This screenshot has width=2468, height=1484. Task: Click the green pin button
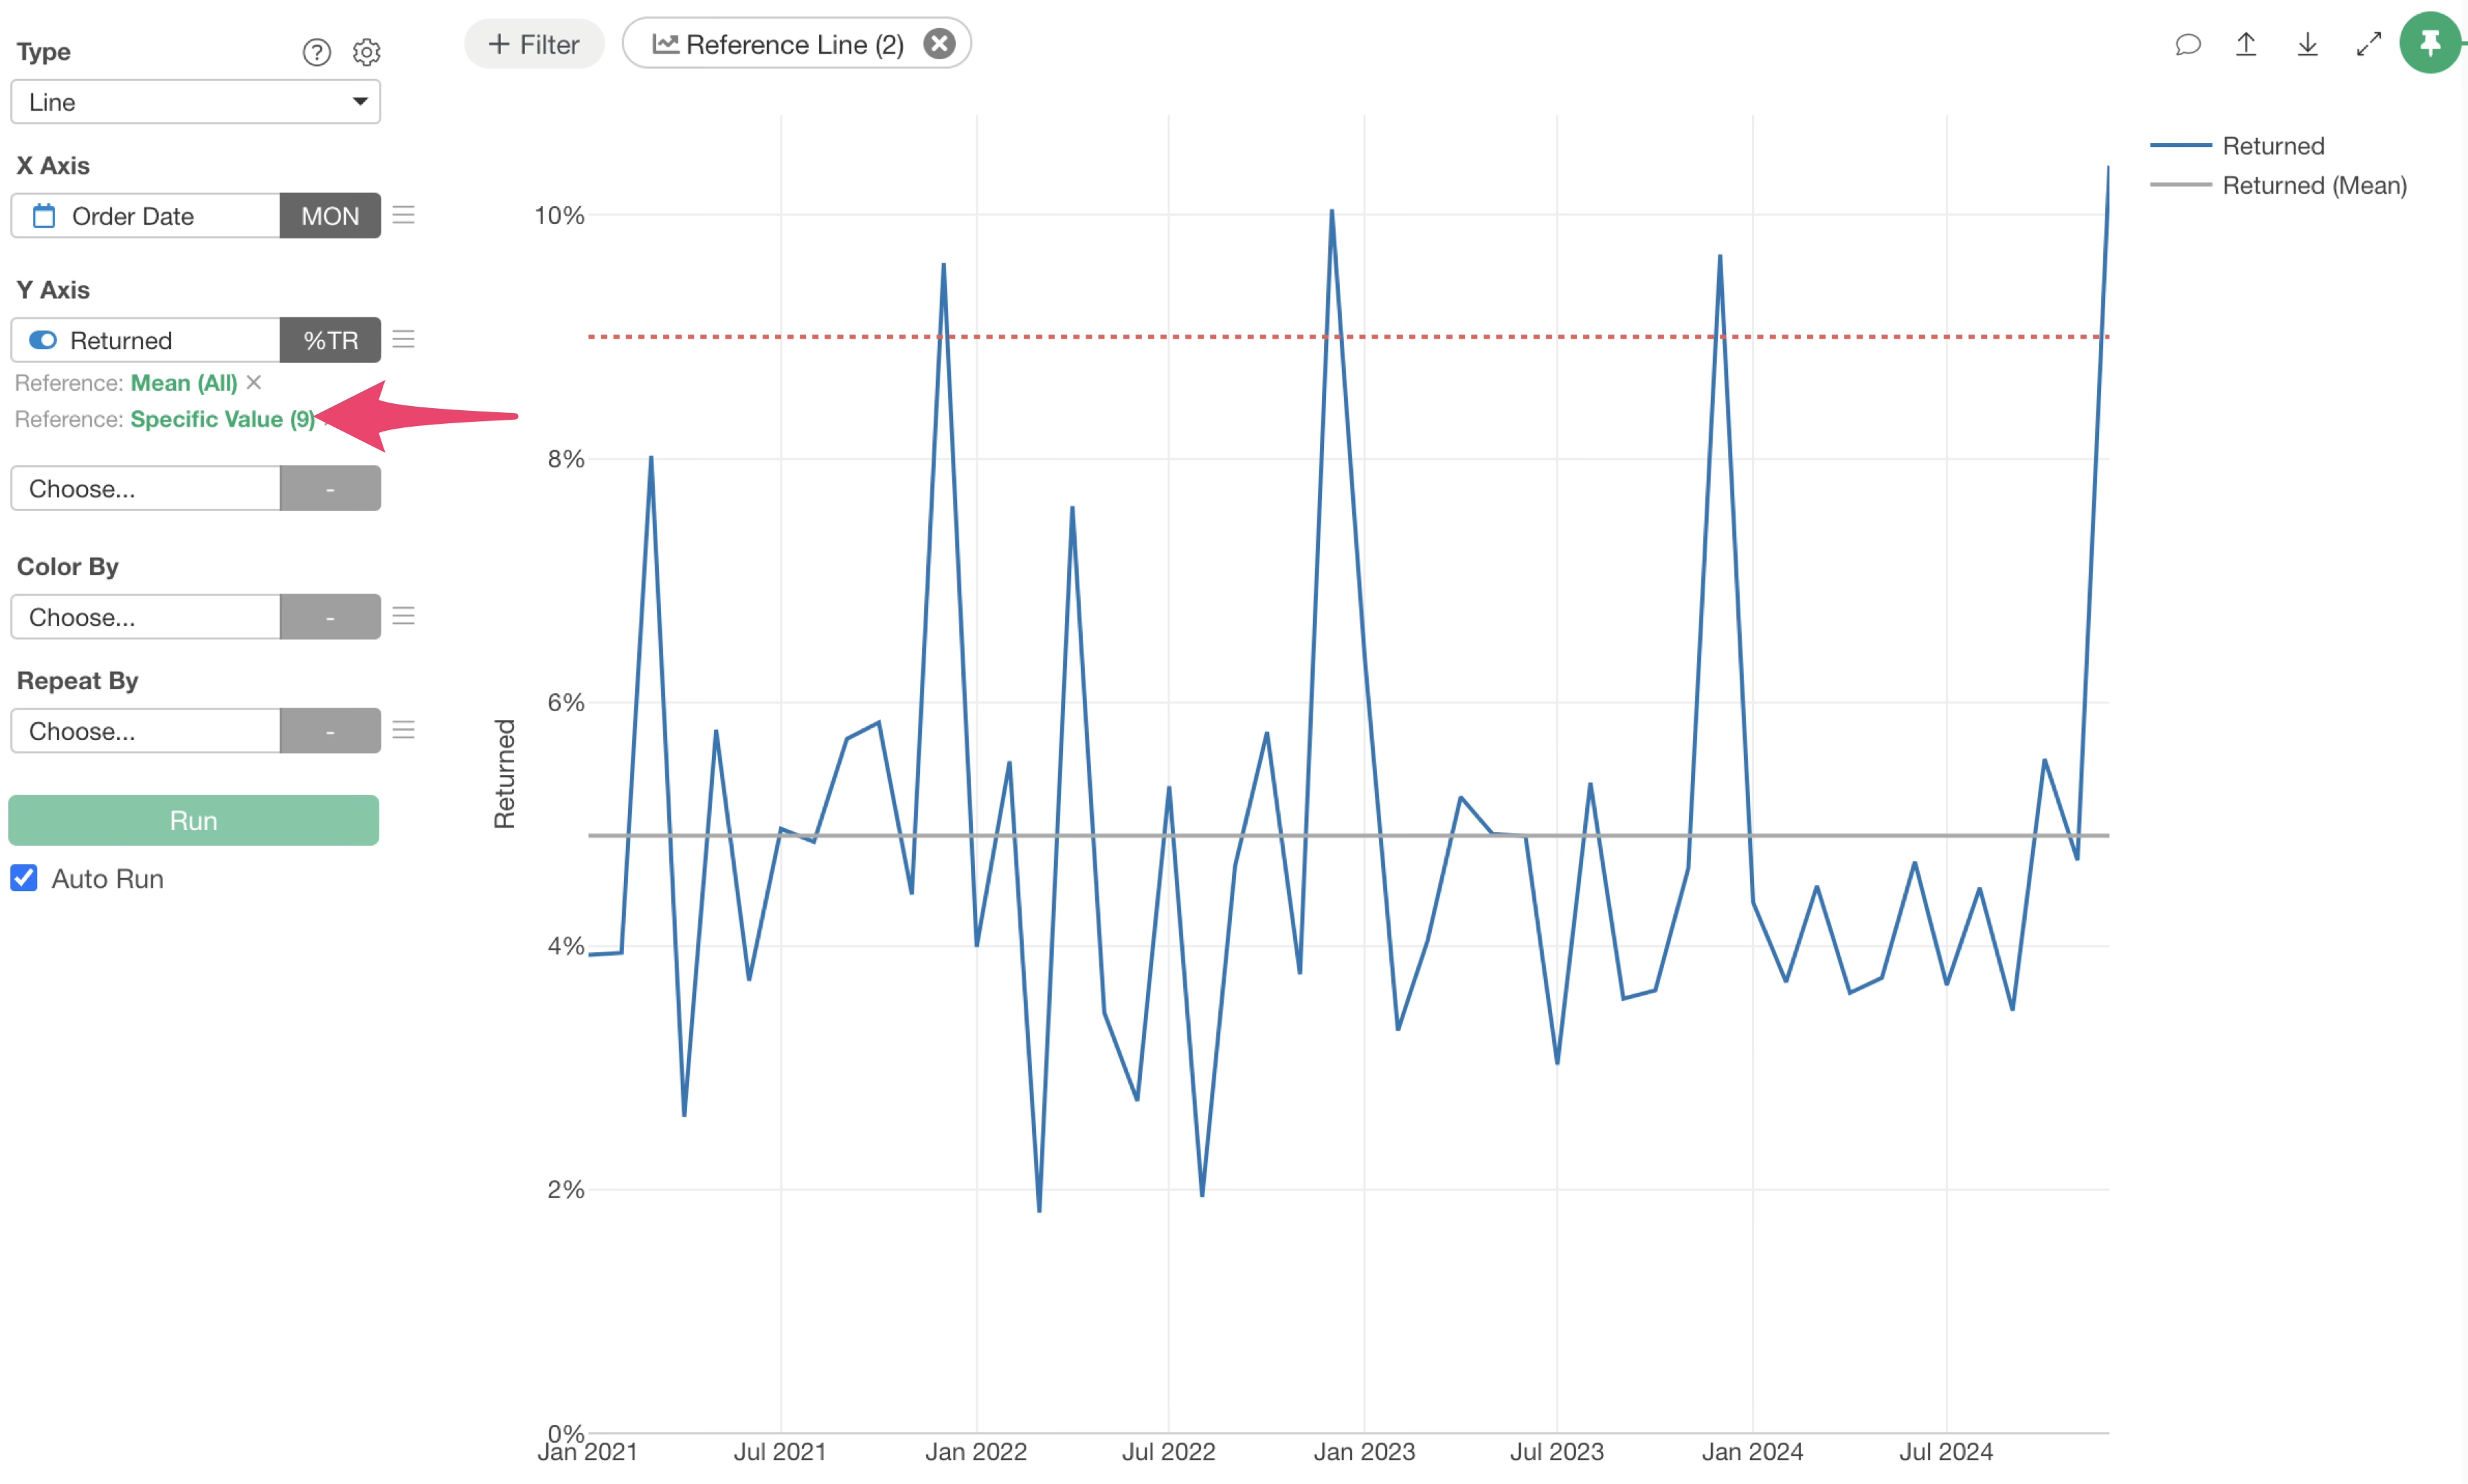[2430, 43]
